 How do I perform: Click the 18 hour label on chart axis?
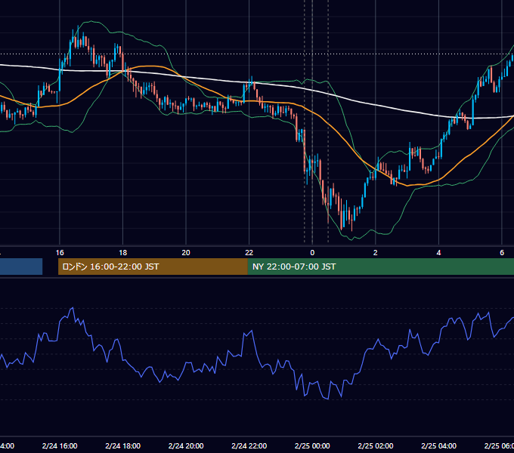pos(123,253)
